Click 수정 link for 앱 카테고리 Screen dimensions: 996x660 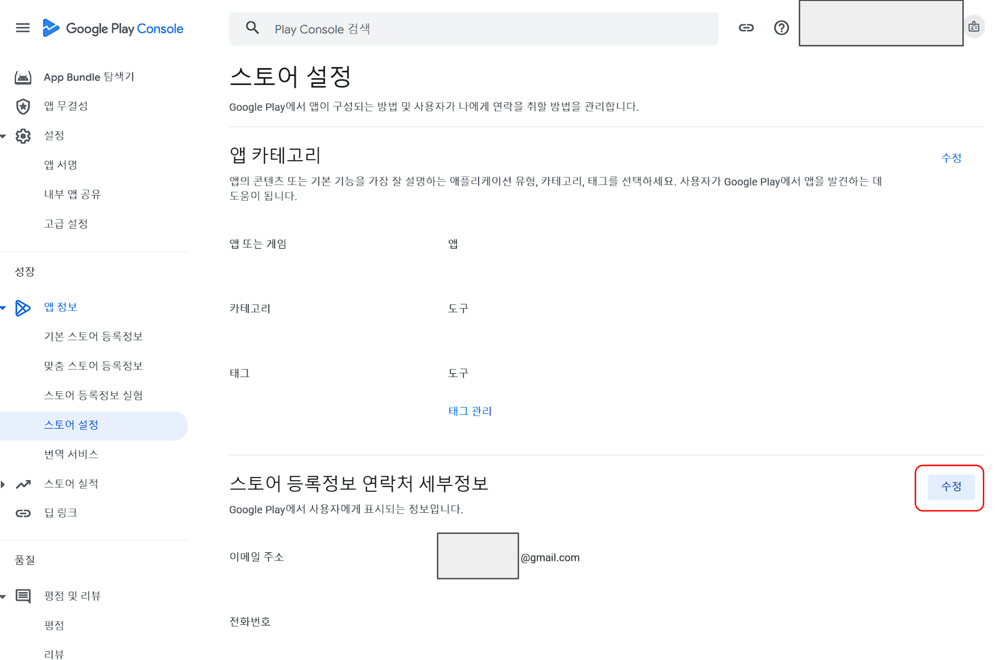click(x=951, y=158)
